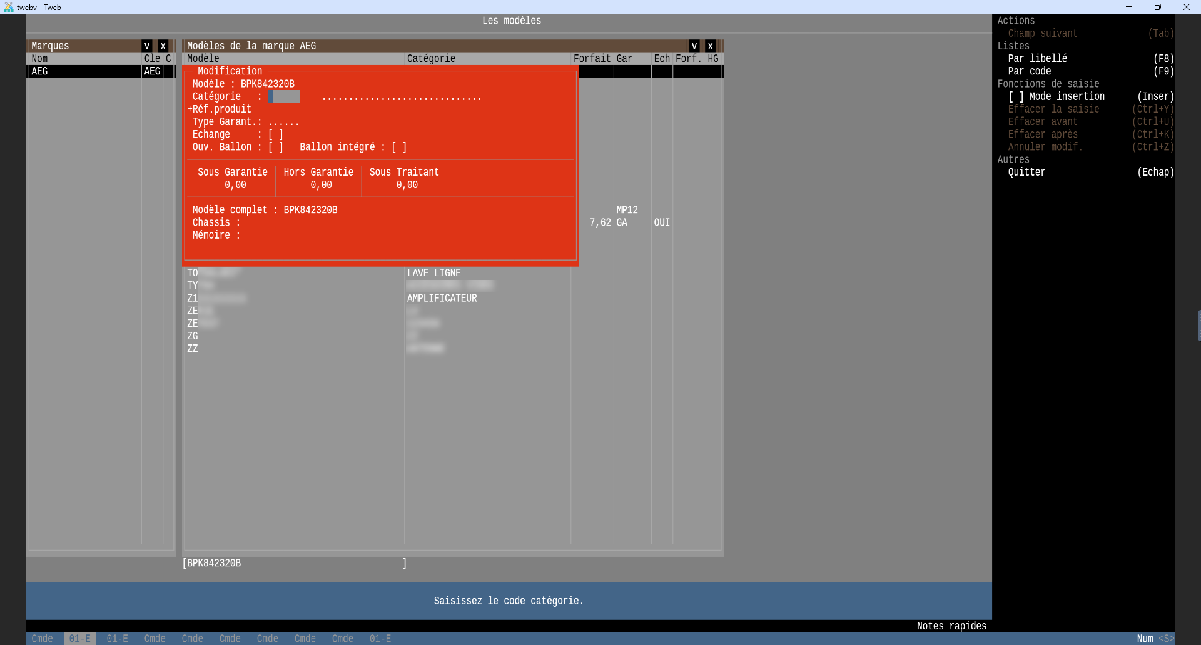Click the V icon in Marques panel header
This screenshot has width=1201, height=645.
pyautogui.click(x=147, y=46)
